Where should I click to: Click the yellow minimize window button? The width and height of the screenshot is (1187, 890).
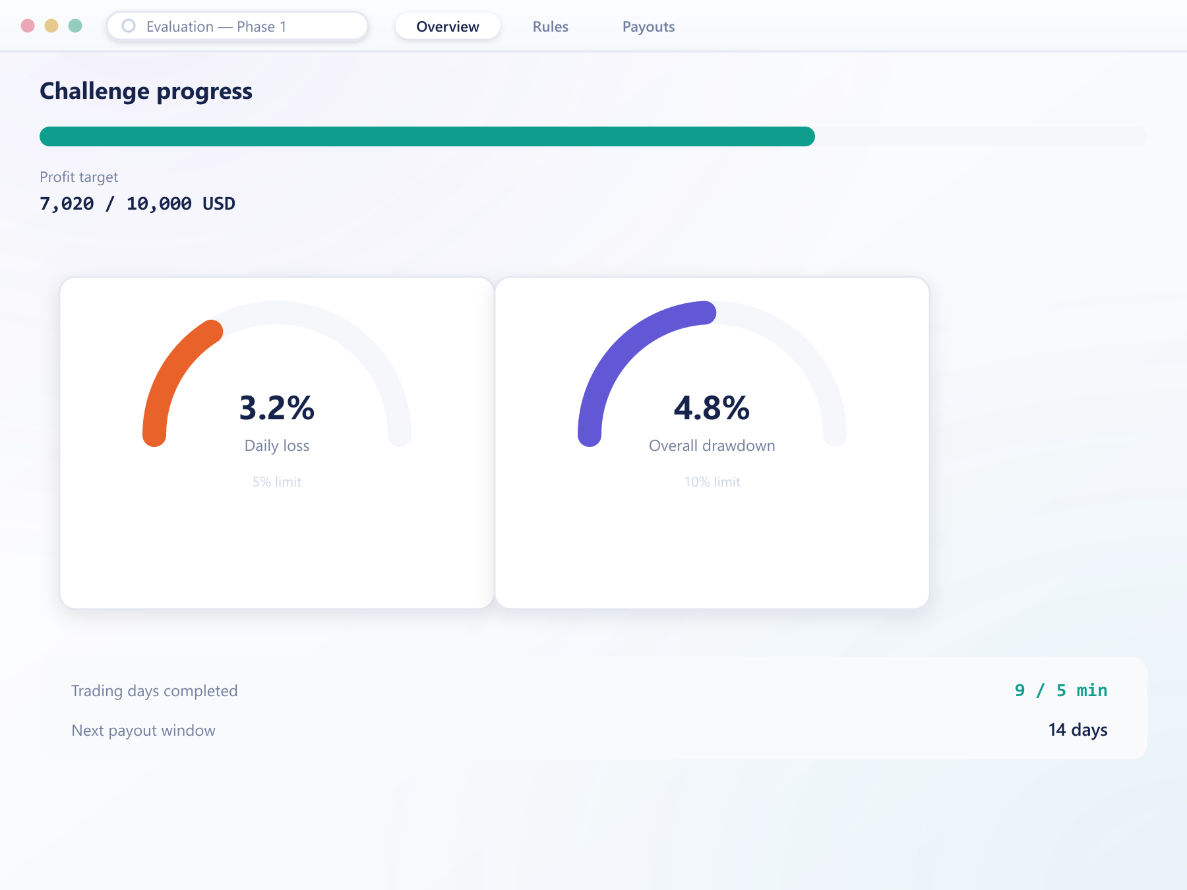[x=51, y=26]
